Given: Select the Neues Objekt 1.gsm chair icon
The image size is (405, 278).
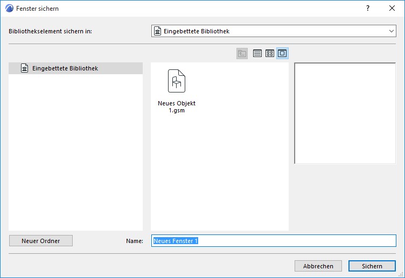Looking at the screenshot, I should point(177,81).
